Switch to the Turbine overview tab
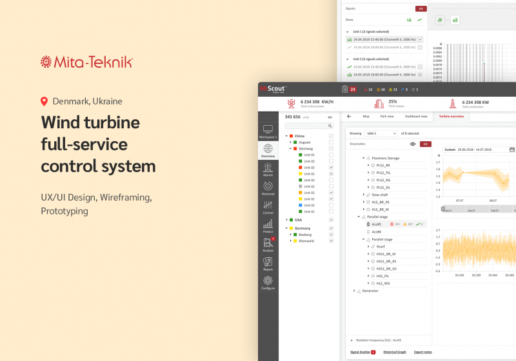 (451, 117)
